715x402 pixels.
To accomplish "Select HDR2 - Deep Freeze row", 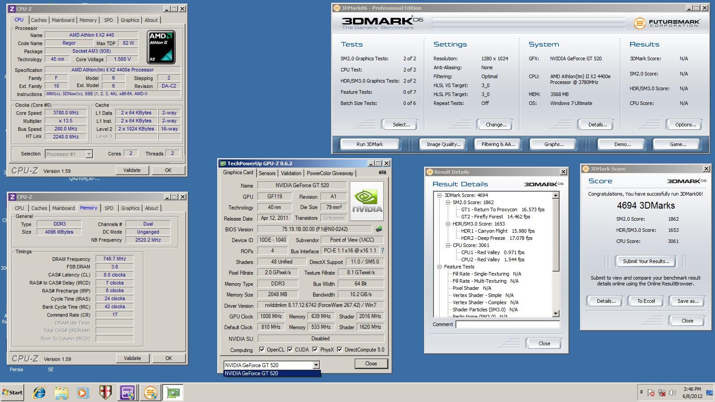I will tap(497, 238).
